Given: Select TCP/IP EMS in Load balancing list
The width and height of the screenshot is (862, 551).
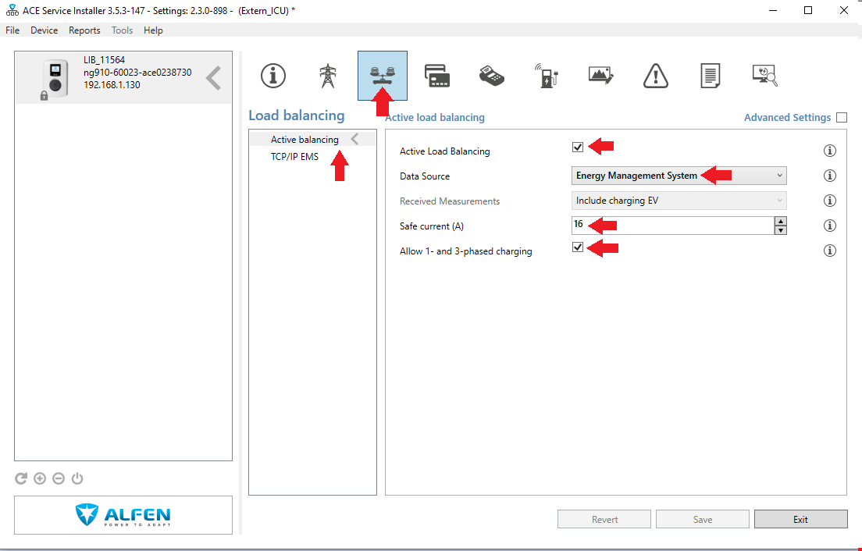Looking at the screenshot, I should coord(294,157).
